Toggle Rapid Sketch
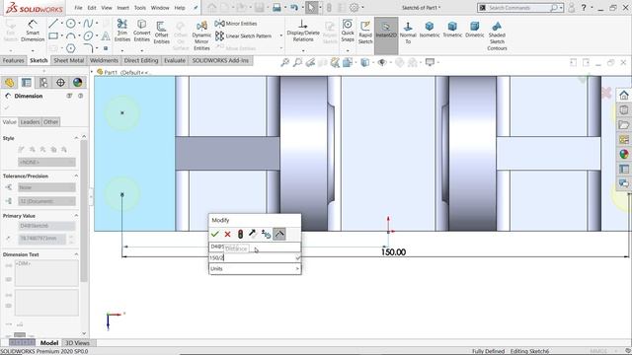 pyautogui.click(x=365, y=33)
